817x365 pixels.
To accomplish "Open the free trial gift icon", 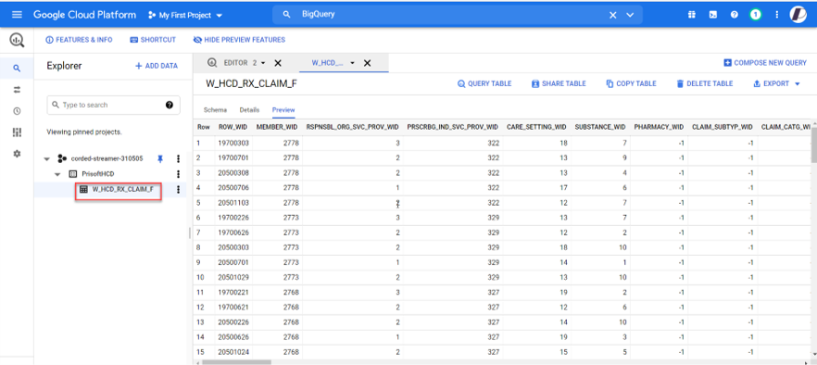I will 691,15.
